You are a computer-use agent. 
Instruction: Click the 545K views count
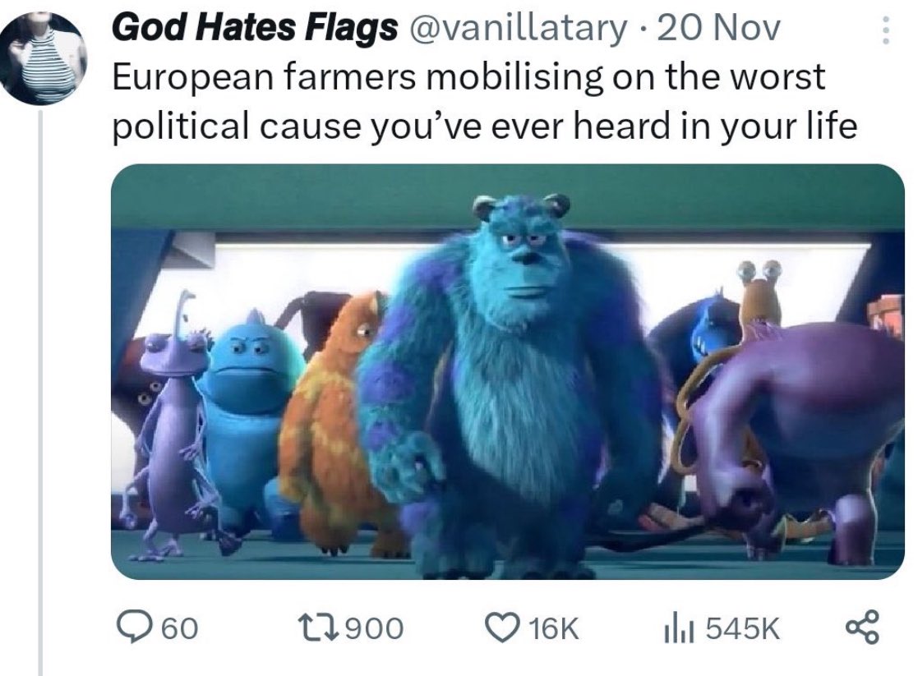click(742, 628)
